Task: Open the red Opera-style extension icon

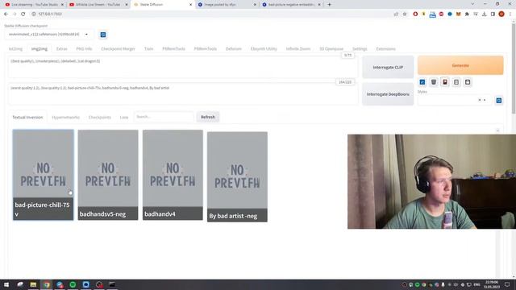Action: point(415,14)
